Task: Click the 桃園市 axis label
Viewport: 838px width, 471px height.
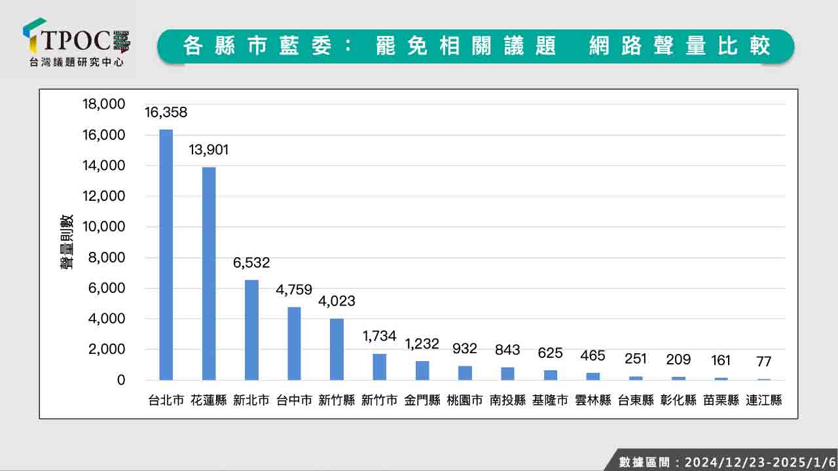Action: [465, 400]
